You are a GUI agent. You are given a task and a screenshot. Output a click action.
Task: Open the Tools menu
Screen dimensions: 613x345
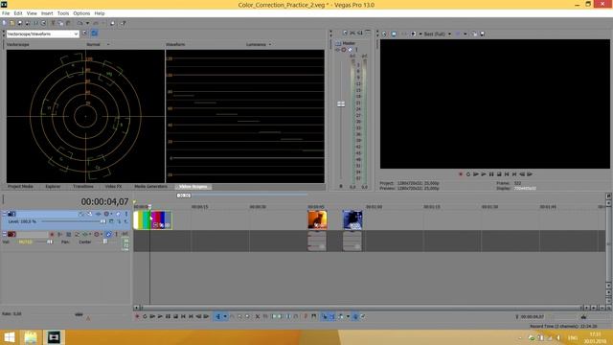[63, 13]
